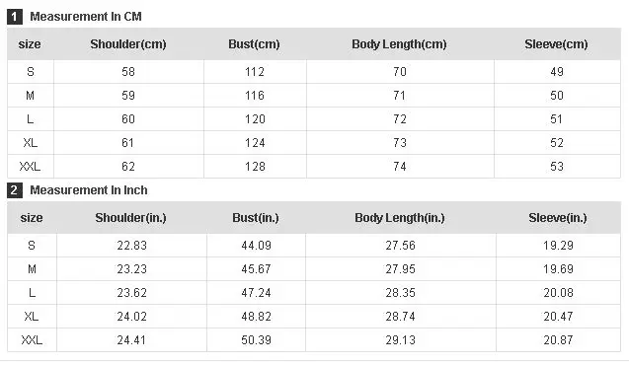629x365 pixels.
Task: Click the Sleeve(in.) column header
Action: [x=558, y=218]
